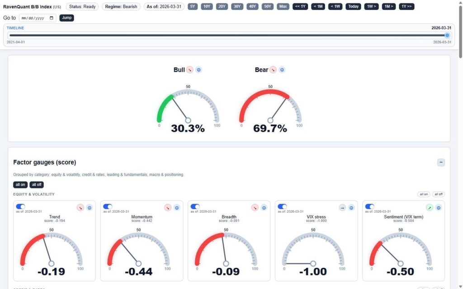Click the trend arrow icon next to Bear
Screen dimensions: 463x289
click(x=273, y=70)
